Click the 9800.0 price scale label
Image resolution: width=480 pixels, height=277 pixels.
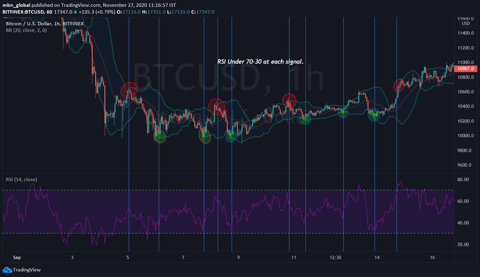[x=464, y=151]
